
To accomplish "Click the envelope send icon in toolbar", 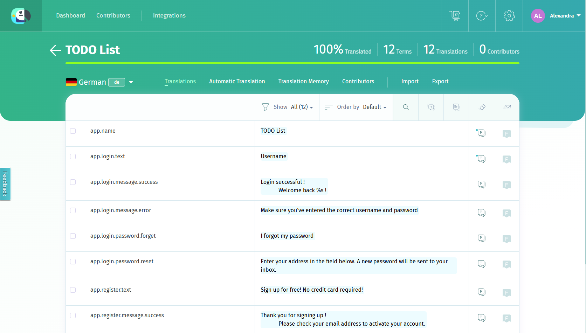I will click(x=507, y=107).
